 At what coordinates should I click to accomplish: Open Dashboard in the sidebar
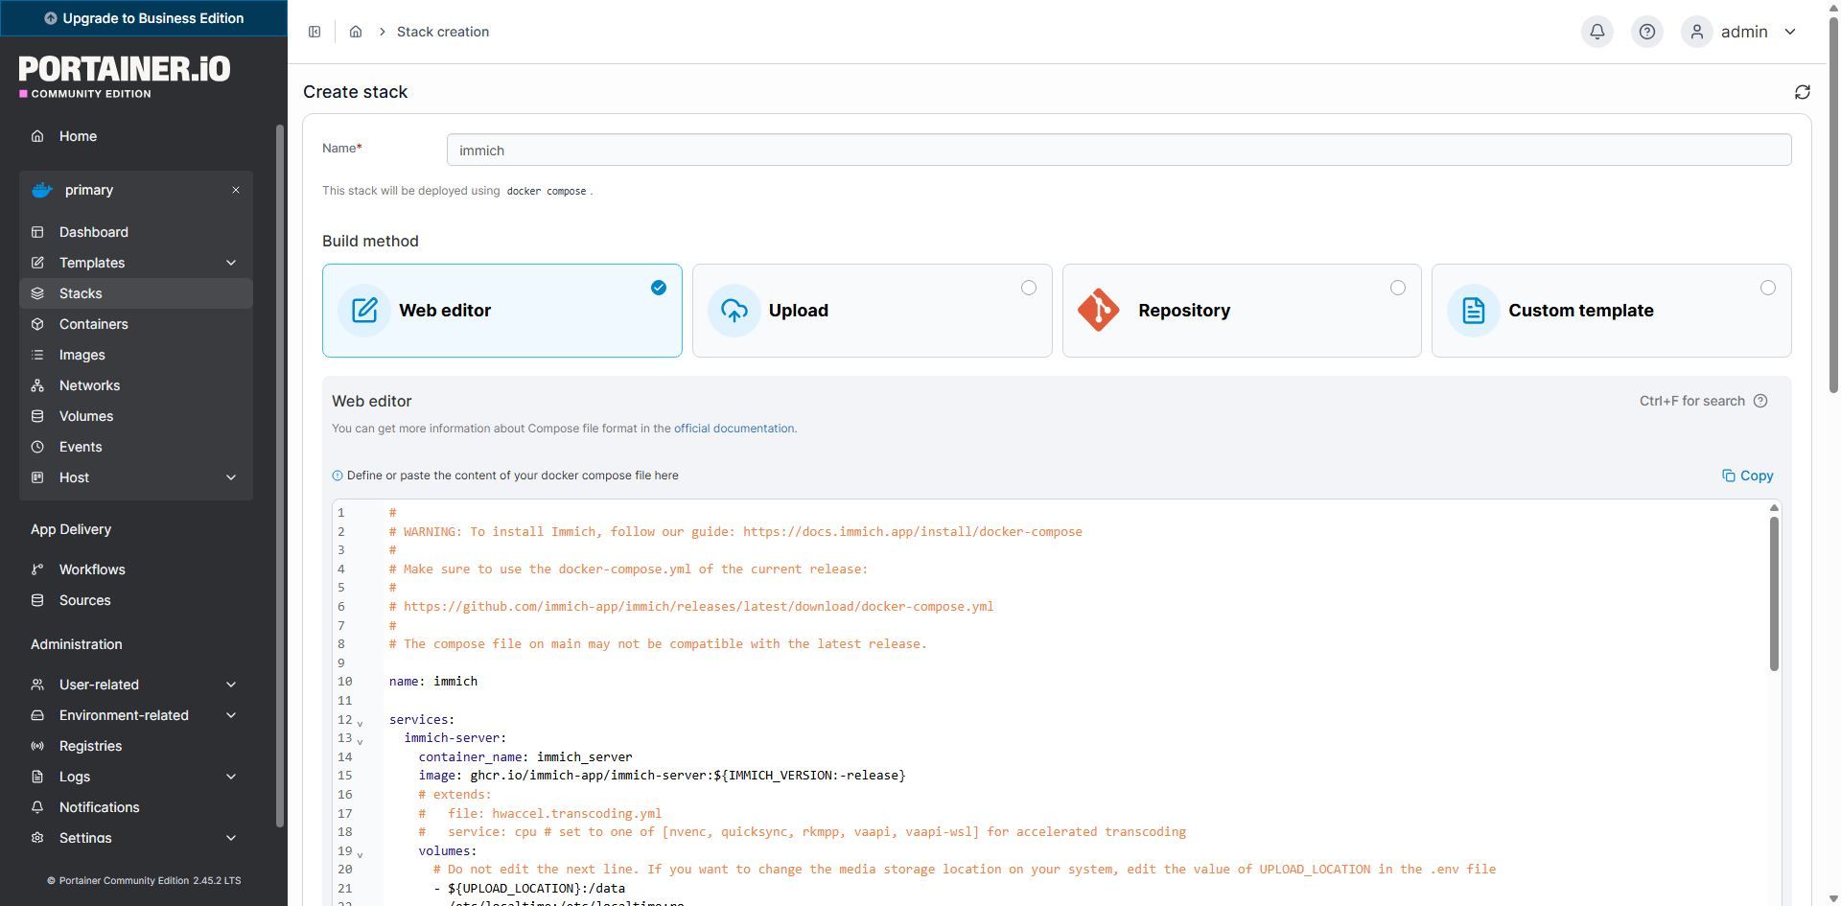tap(136, 232)
